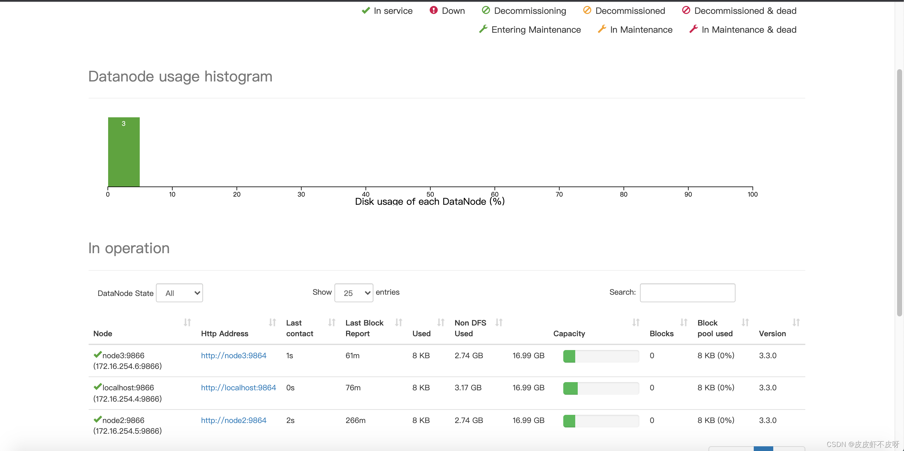The width and height of the screenshot is (904, 451).
Task: Click the red Decommissioned & dead icon
Action: tap(686, 10)
